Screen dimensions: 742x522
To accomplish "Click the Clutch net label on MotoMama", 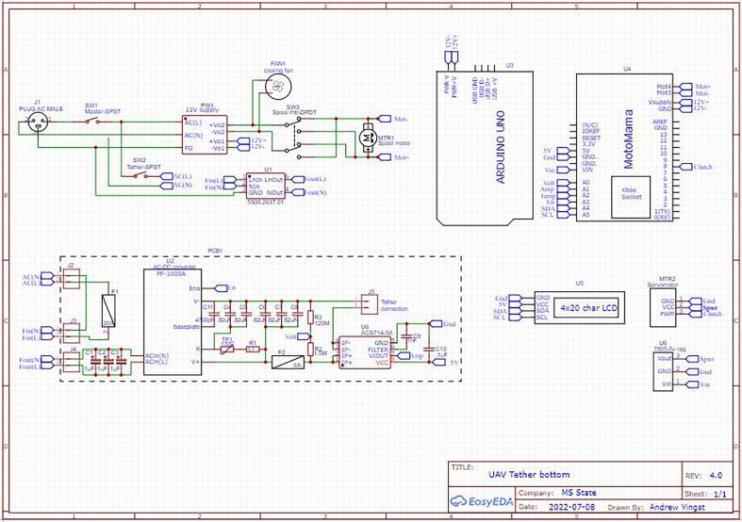I will pos(701,167).
